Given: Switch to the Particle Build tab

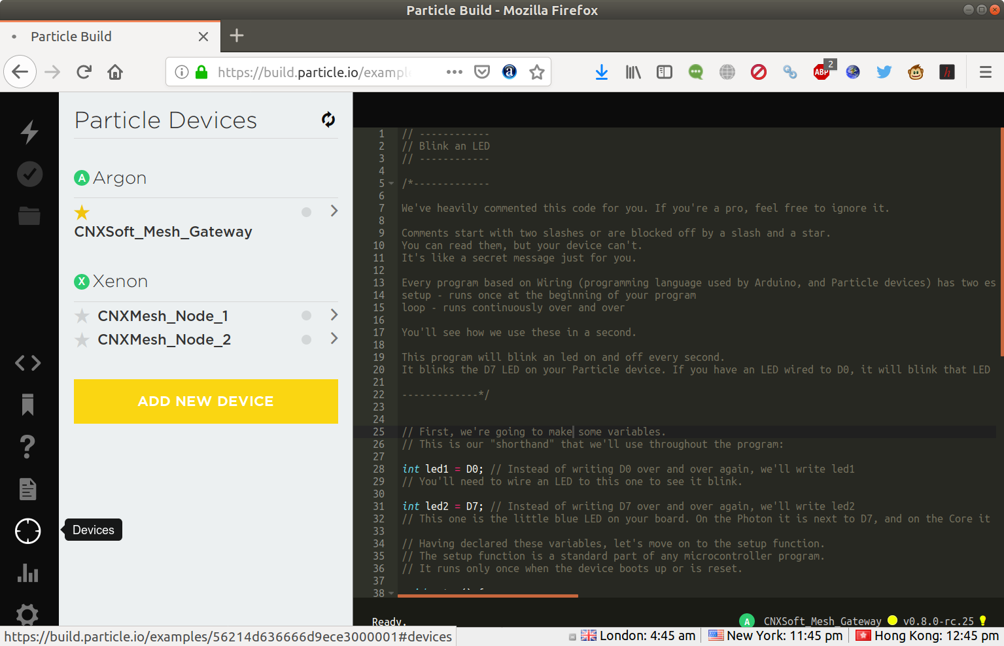Looking at the screenshot, I should click(x=110, y=37).
